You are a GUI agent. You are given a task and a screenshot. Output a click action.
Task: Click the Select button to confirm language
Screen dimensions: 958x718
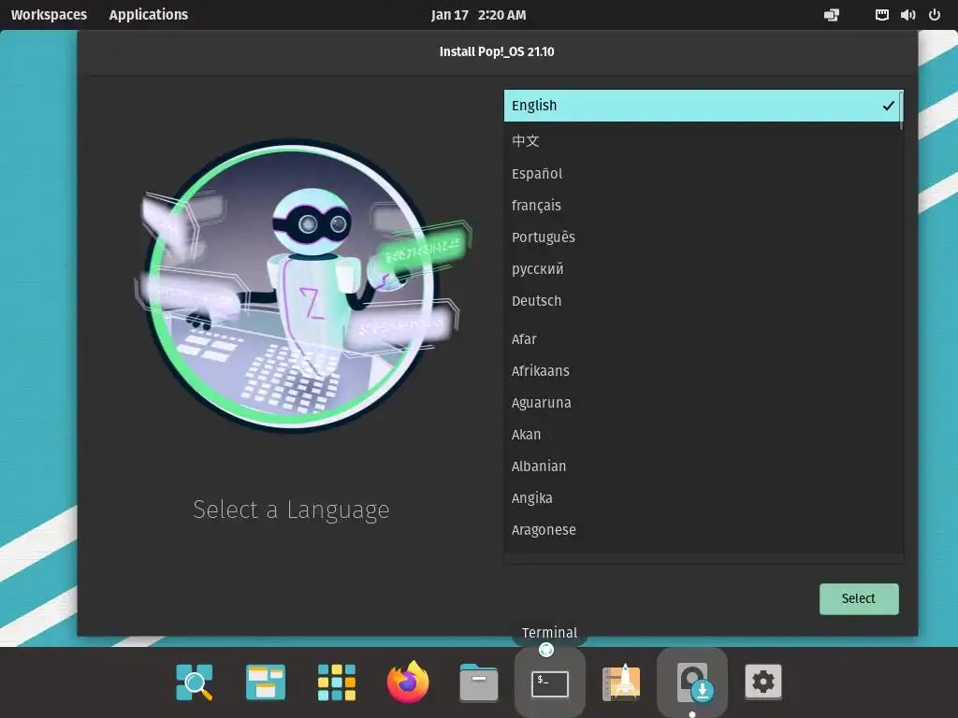click(859, 598)
